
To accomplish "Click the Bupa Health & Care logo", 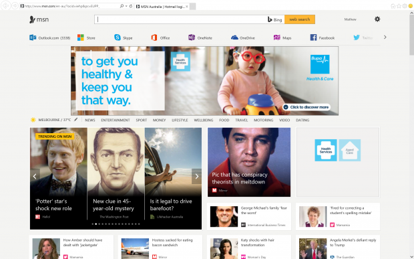I will pyautogui.click(x=320, y=68).
